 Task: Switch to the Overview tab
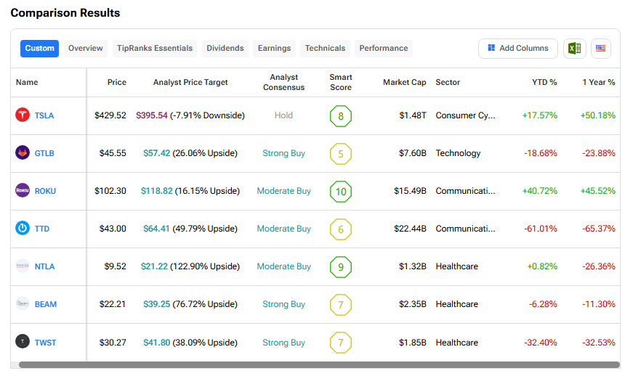[85, 49]
